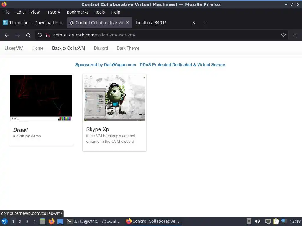
Task: Open the removable media eject tray icon
Action: (x=249, y=221)
